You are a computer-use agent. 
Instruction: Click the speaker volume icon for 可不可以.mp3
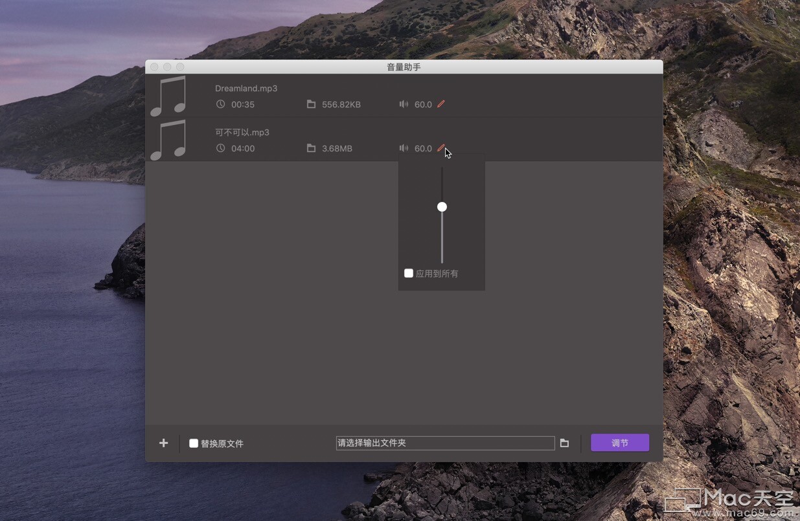coord(404,148)
